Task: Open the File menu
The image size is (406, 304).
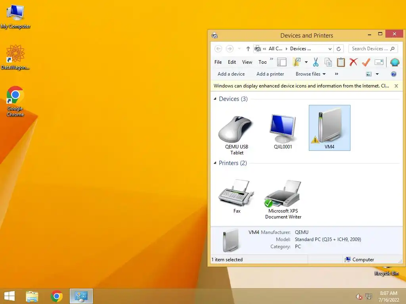Action: [x=218, y=62]
